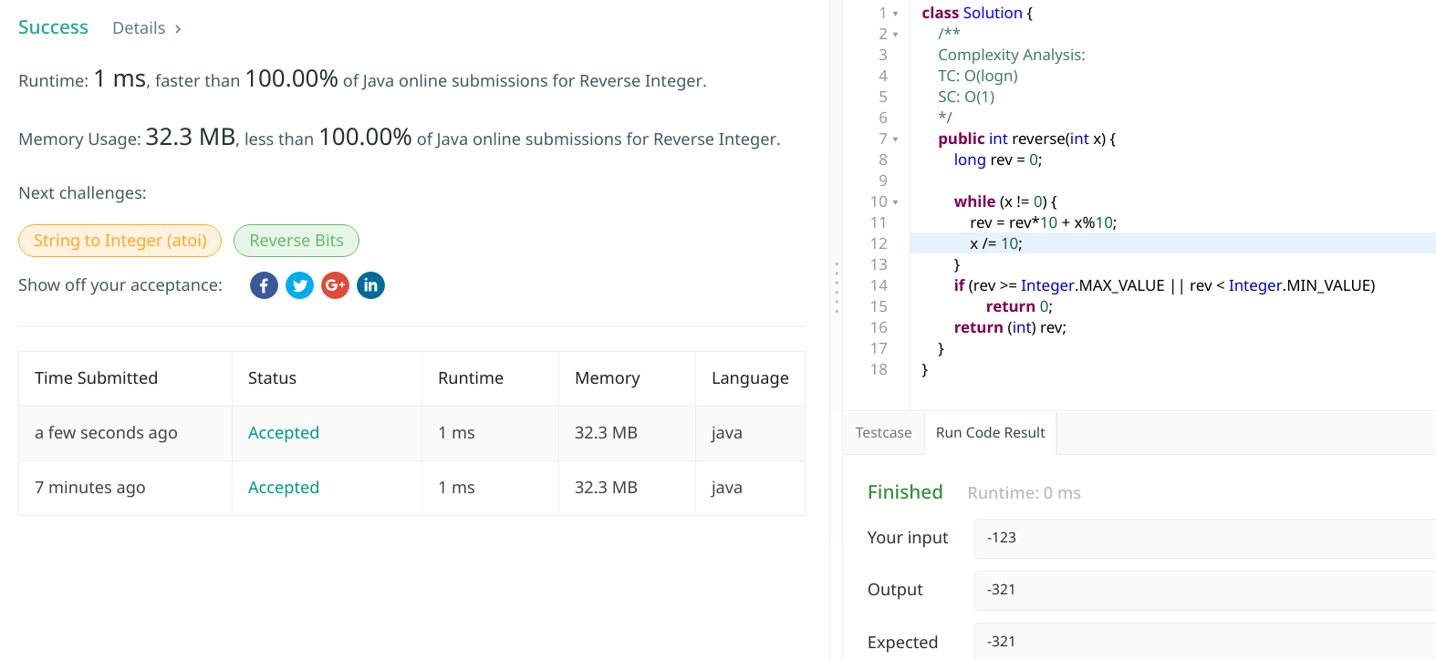Image resolution: width=1436 pixels, height=660 pixels.
Task: Click 'java' in the 7 minutes ago row
Action: tap(727, 488)
